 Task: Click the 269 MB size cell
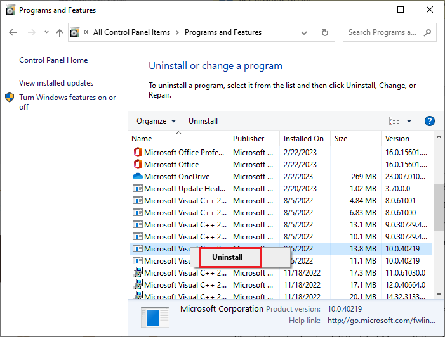pos(364,177)
